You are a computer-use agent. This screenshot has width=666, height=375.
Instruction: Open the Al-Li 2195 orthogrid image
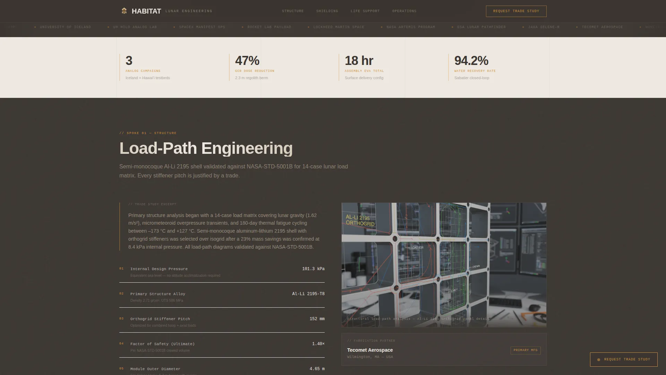pos(444,265)
